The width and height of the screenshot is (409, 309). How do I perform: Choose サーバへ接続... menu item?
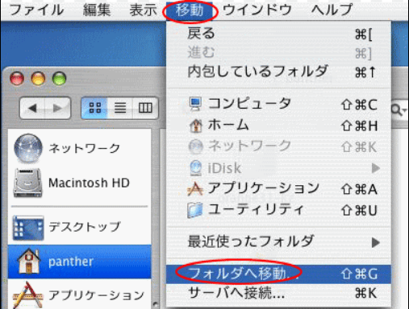tap(278, 293)
